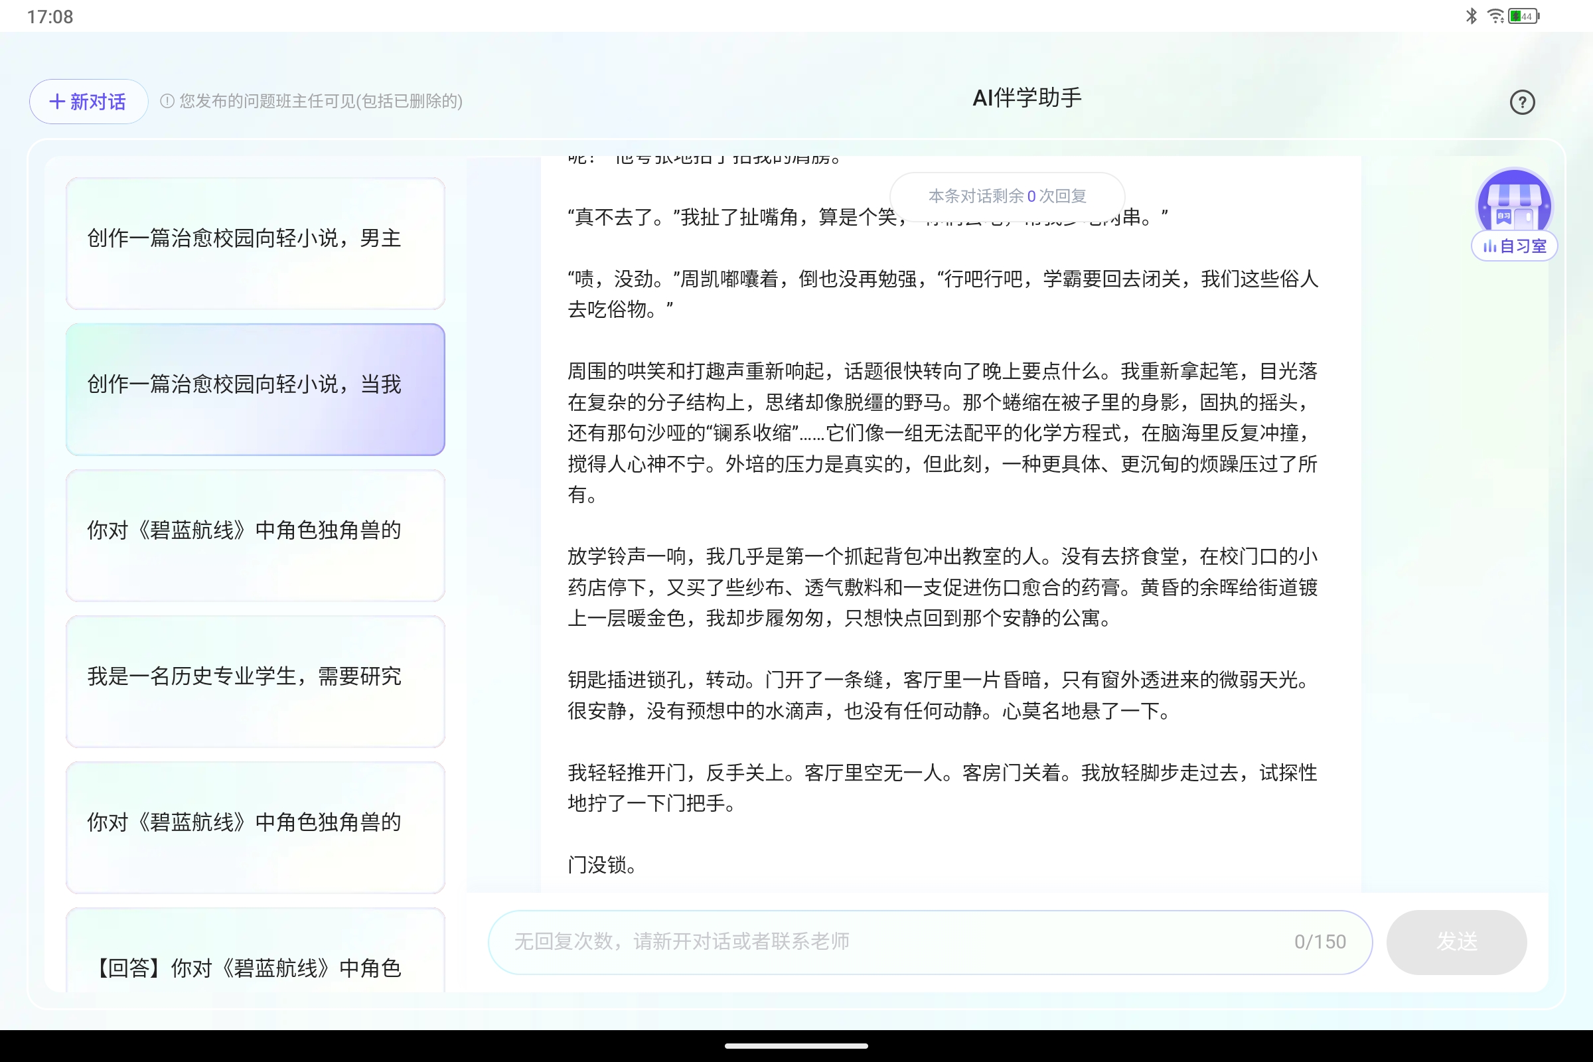Tap the Bluetooth icon in status bar
Viewport: 1593px width, 1062px height.
pos(1471,16)
